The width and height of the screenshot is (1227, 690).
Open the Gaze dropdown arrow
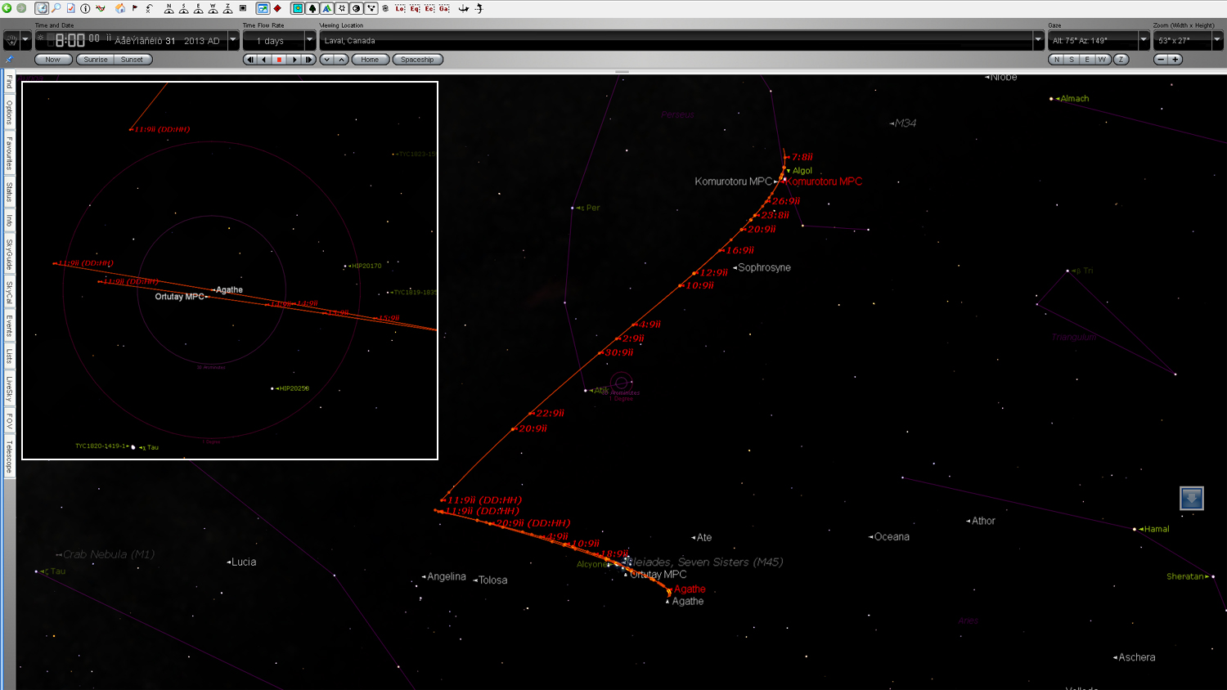point(1144,39)
